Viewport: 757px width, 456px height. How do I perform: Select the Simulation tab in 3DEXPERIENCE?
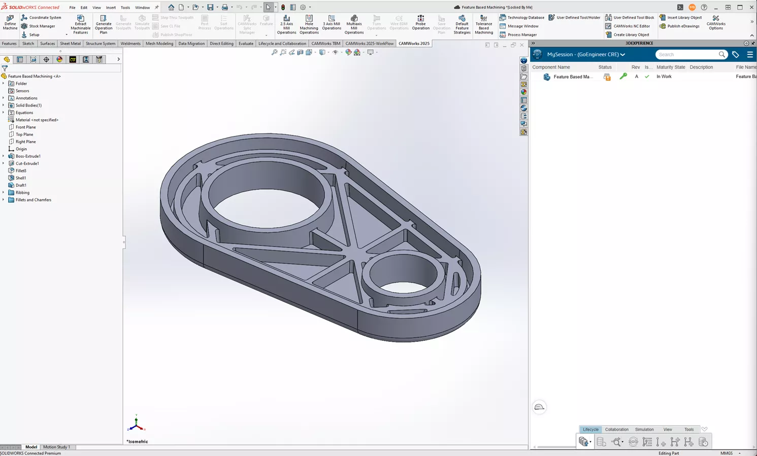pyautogui.click(x=644, y=429)
